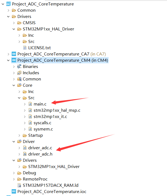Click the Binaries icon
Screen dimensions: 167x196
pos(19,67)
